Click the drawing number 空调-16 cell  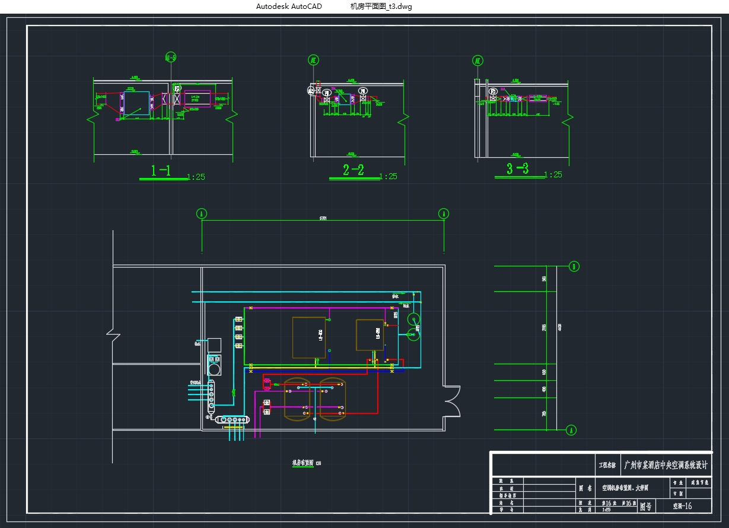[x=682, y=506]
